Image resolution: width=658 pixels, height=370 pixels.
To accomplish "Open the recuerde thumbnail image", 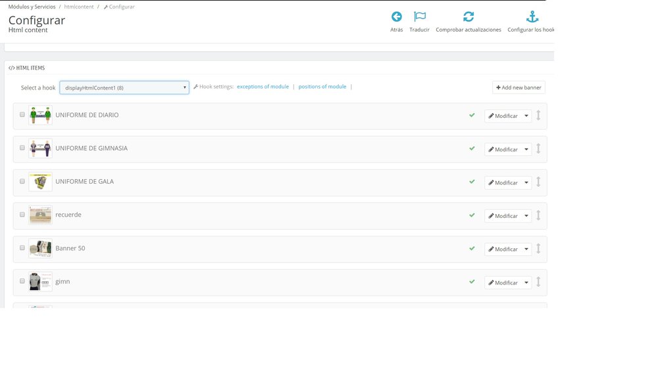I will 40,215.
